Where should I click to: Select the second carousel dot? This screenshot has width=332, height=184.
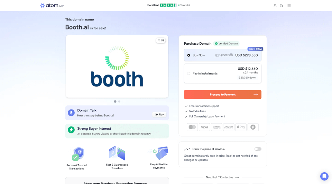coord(119,102)
